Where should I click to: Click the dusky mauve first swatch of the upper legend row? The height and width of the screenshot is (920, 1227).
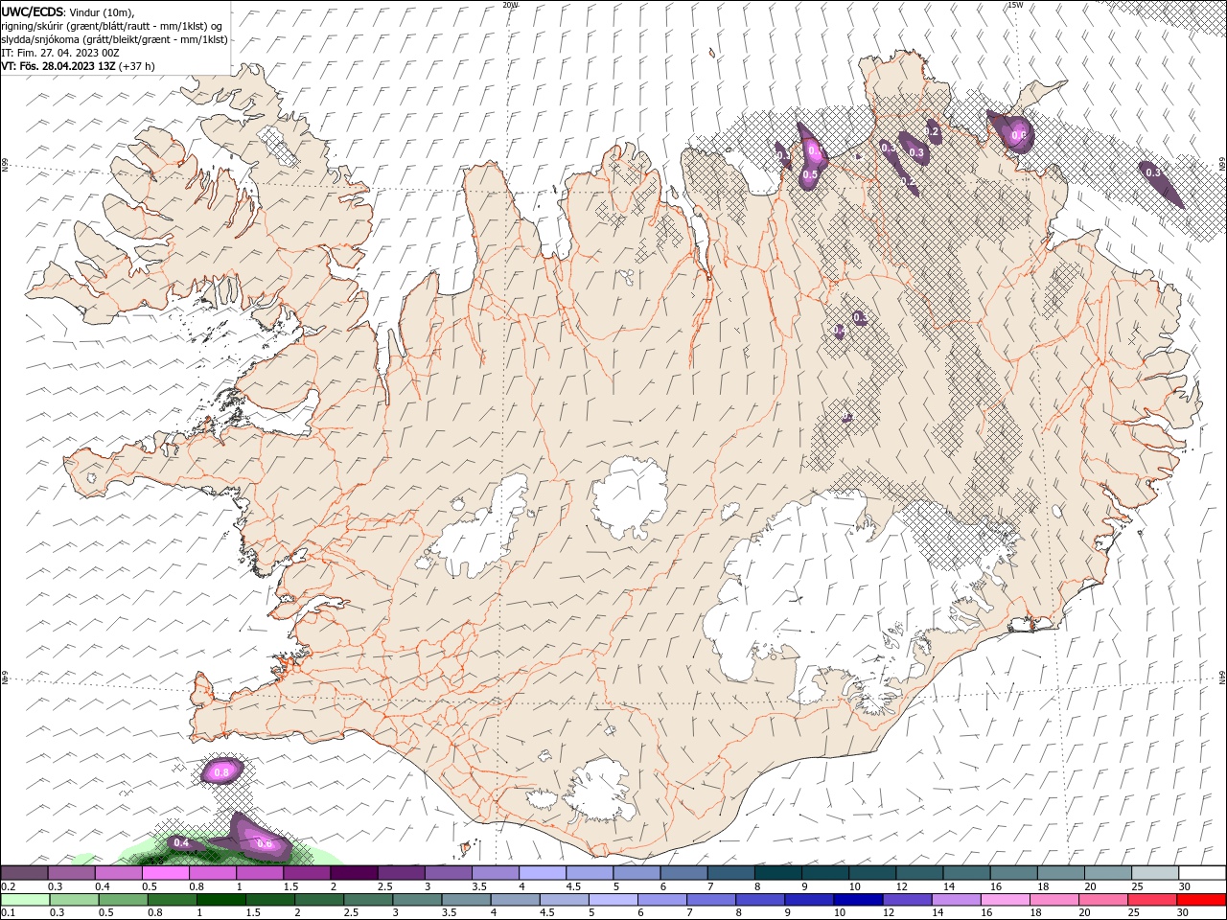click(x=24, y=873)
